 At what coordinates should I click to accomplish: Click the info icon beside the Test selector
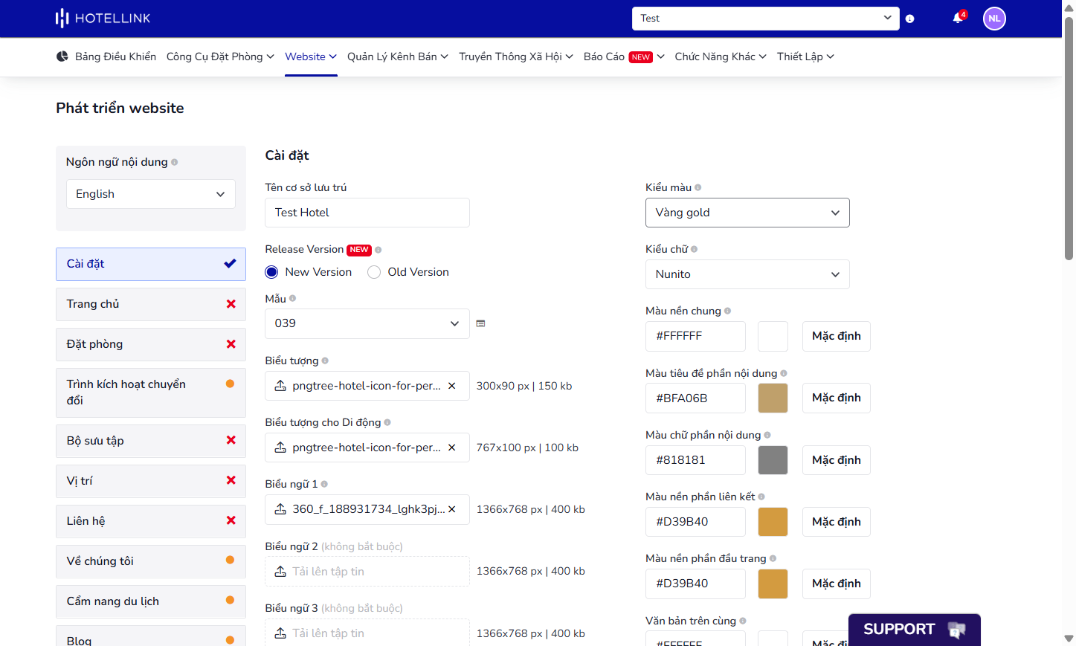(909, 19)
